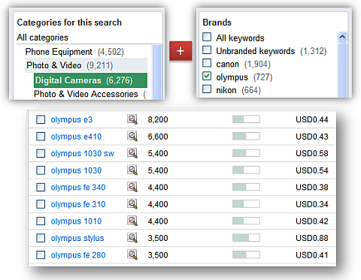Follow the olympus 1030 keyword link

[x=76, y=170]
